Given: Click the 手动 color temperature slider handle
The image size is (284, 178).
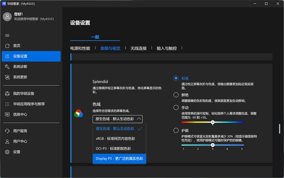Looking at the screenshot, I should click(213, 122).
